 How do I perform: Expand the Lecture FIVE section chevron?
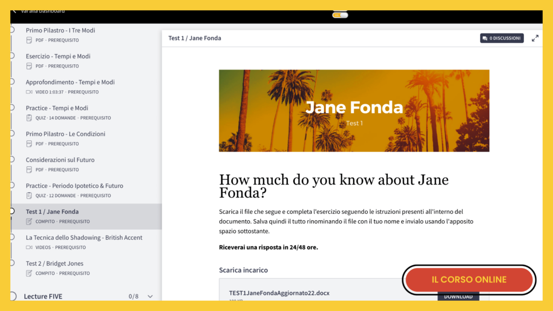tap(150, 296)
